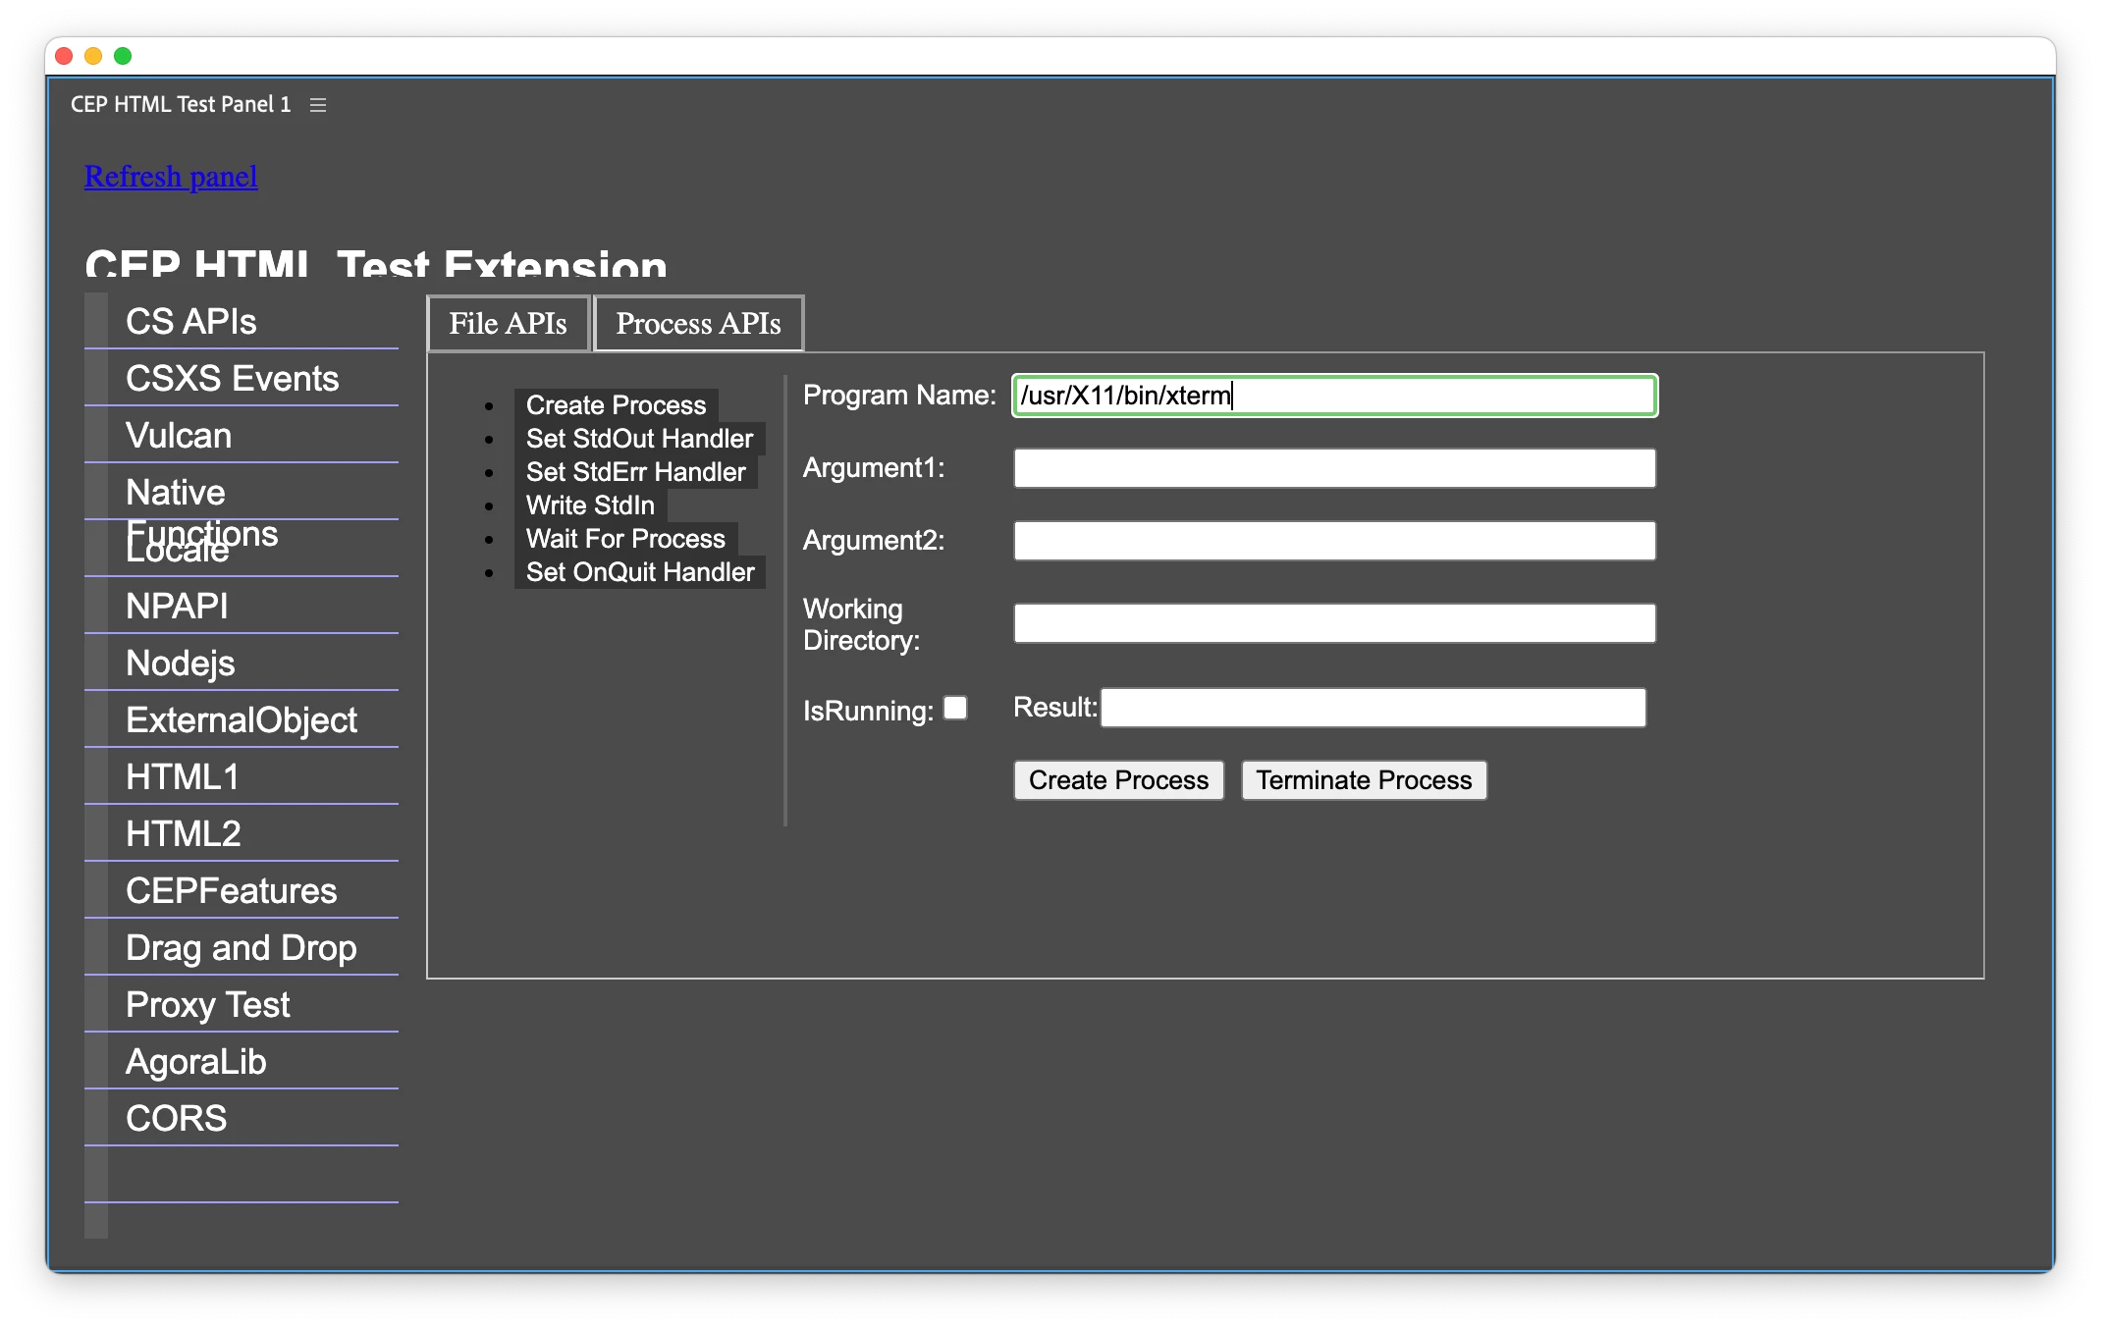The image size is (2101, 1327).
Task: Click the Result output field
Action: pos(1372,708)
